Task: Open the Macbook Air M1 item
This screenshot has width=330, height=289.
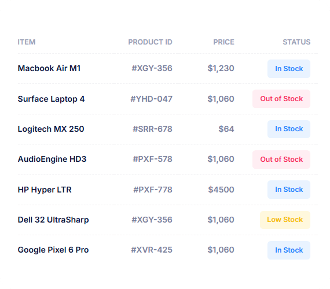Action: tap(49, 68)
